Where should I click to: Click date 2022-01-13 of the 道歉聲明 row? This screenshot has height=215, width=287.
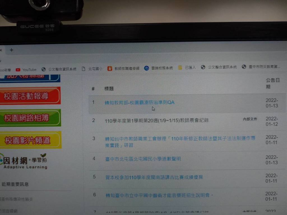(x=272, y=160)
